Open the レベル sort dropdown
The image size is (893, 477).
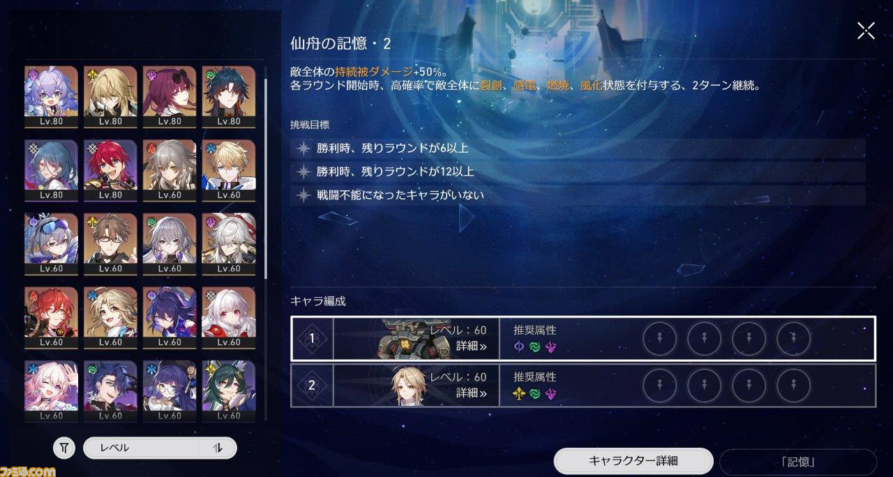pos(142,448)
